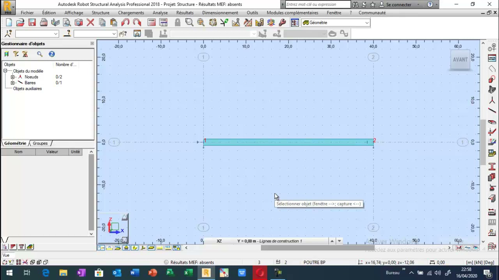This screenshot has width=499, height=280.
Task: Collapse Objets du modèle tree
Action: pyautogui.click(x=5, y=71)
